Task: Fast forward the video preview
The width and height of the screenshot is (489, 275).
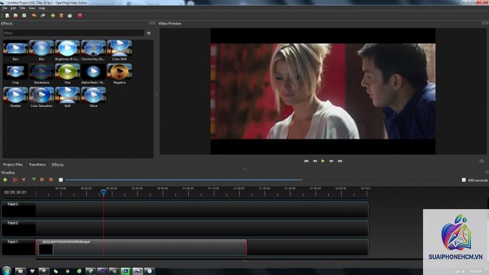Action: coord(331,161)
